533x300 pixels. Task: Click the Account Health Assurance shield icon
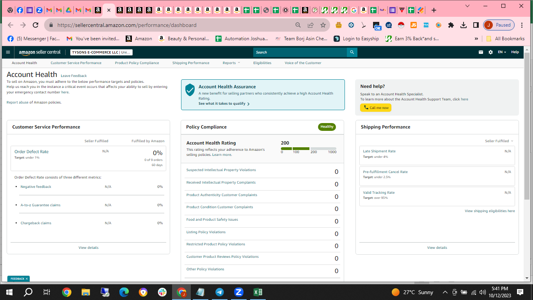pyautogui.click(x=190, y=89)
